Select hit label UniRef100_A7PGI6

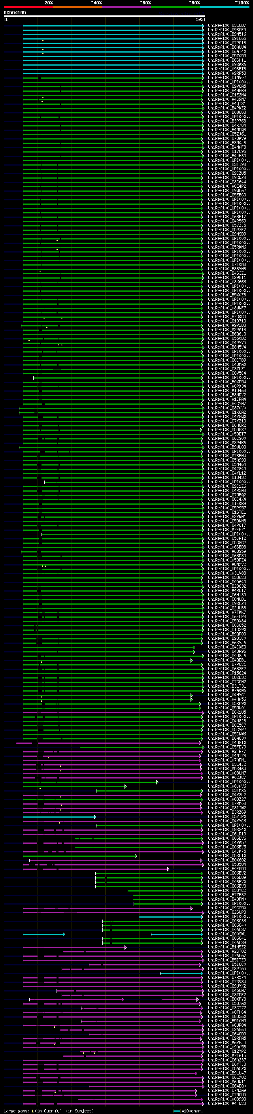[x=227, y=43]
